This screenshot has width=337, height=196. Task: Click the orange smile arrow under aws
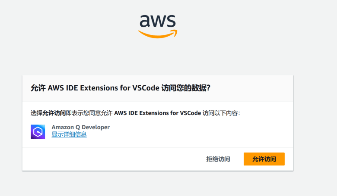(157, 34)
